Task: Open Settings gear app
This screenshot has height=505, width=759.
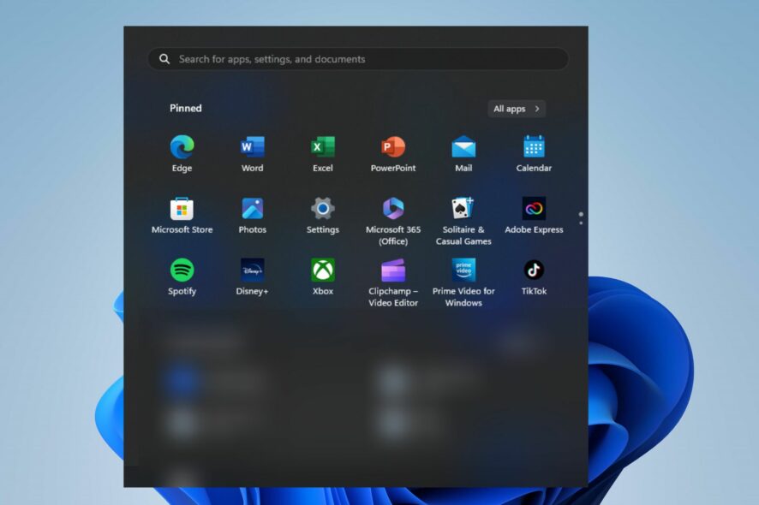Action: click(x=323, y=215)
